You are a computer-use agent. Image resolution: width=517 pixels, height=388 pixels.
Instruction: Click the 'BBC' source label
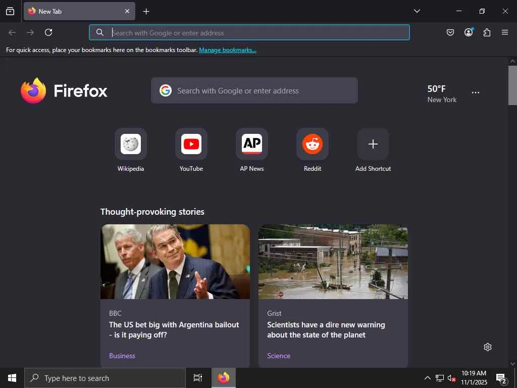(116, 313)
